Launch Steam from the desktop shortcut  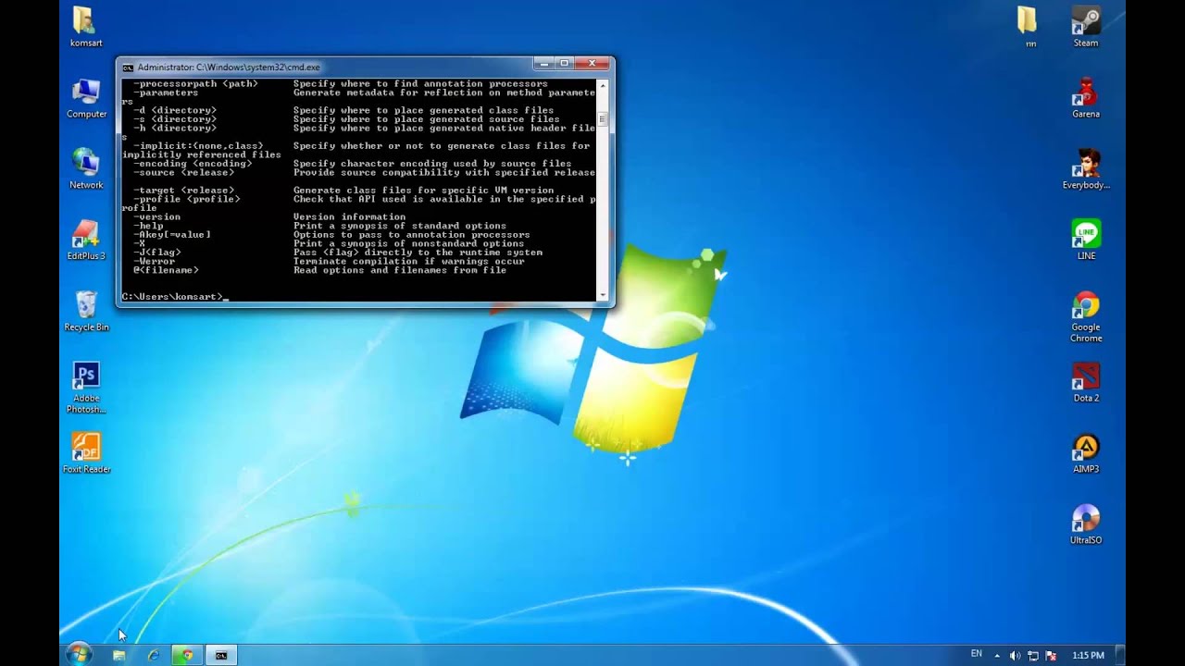pyautogui.click(x=1086, y=27)
